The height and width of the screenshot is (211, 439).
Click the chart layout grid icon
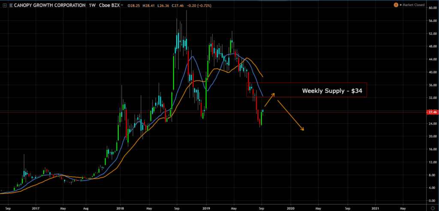click(5, 5)
